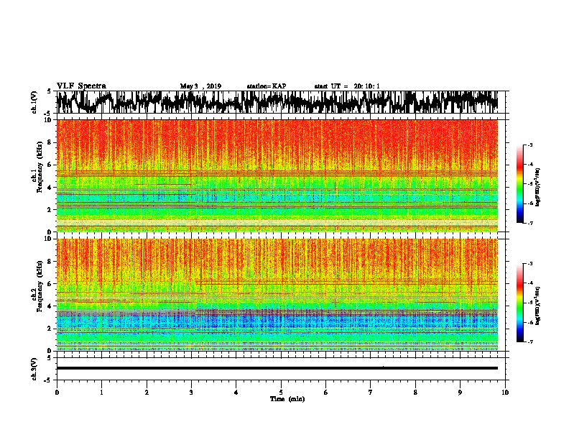Click time axis tick label '7'

click(x=371, y=393)
